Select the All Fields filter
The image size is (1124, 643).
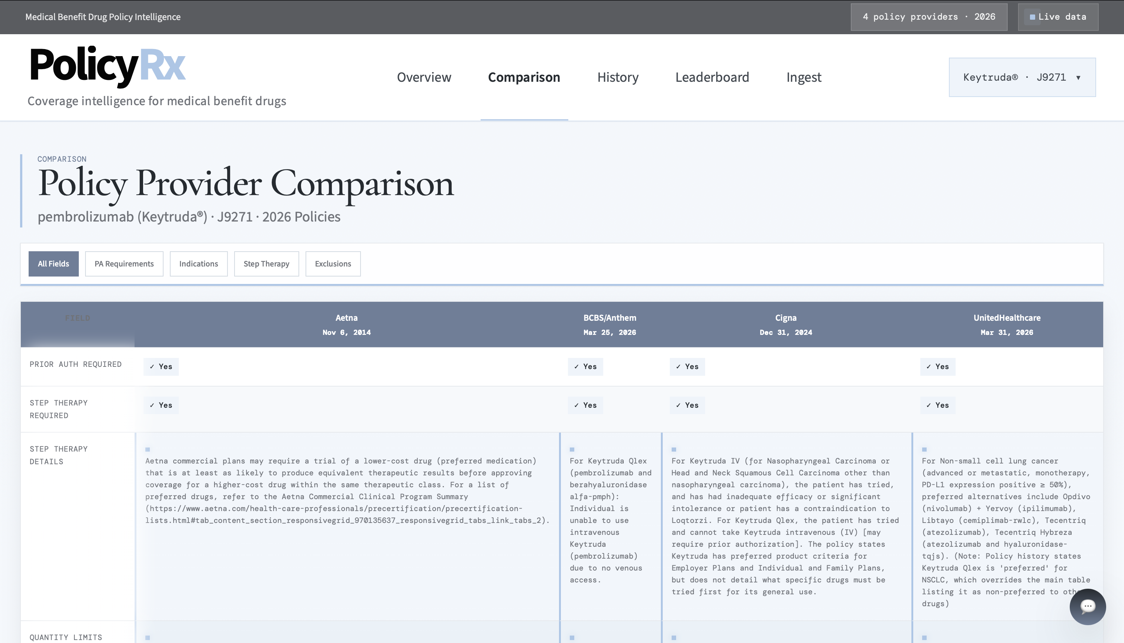pos(54,264)
